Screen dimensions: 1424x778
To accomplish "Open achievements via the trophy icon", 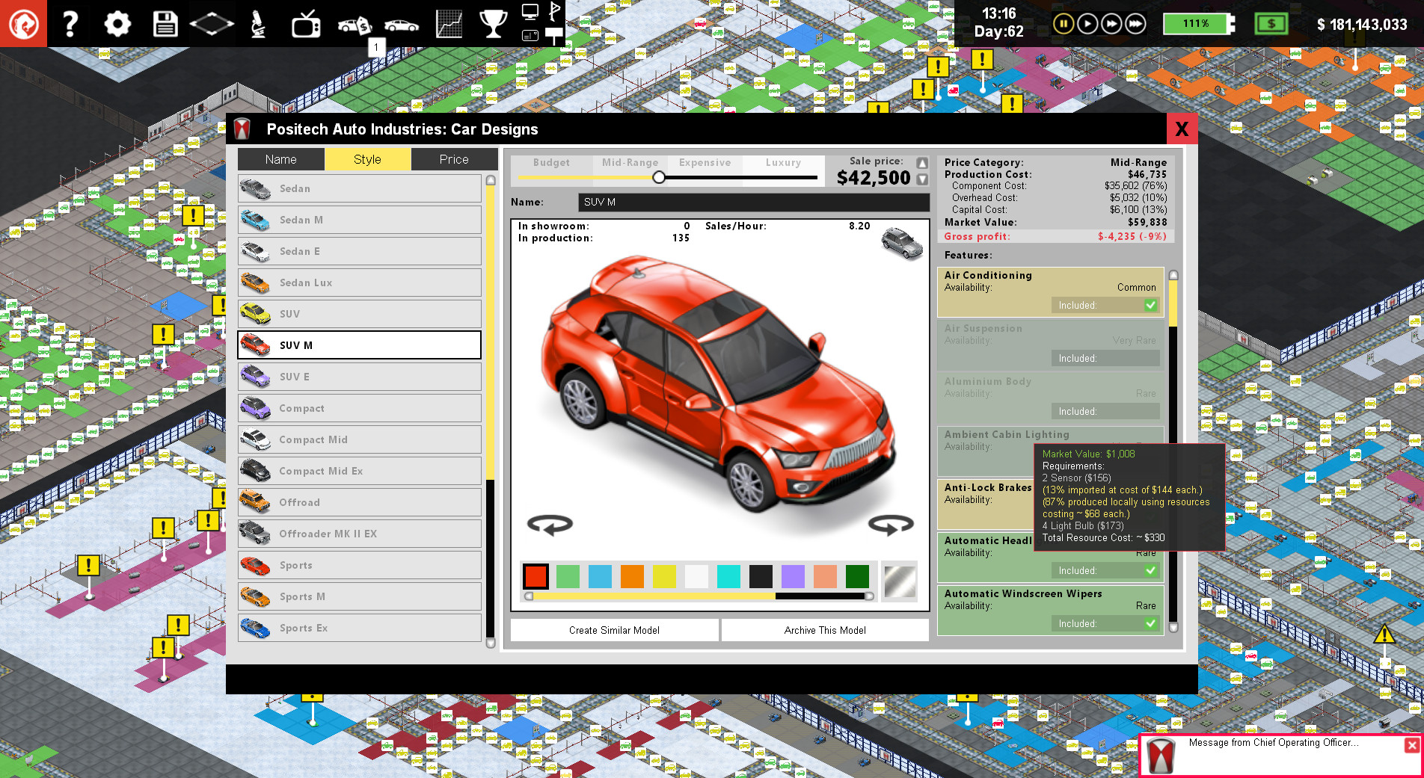I will point(494,23).
